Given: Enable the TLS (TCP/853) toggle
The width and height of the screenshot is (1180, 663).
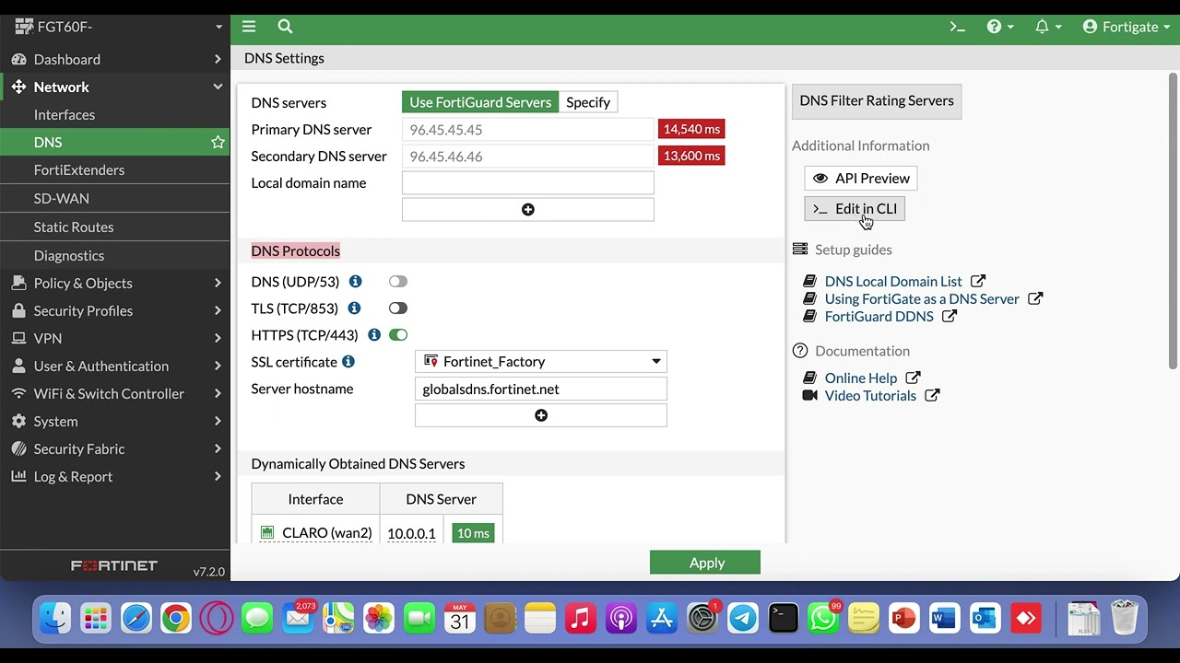Looking at the screenshot, I should click(397, 308).
